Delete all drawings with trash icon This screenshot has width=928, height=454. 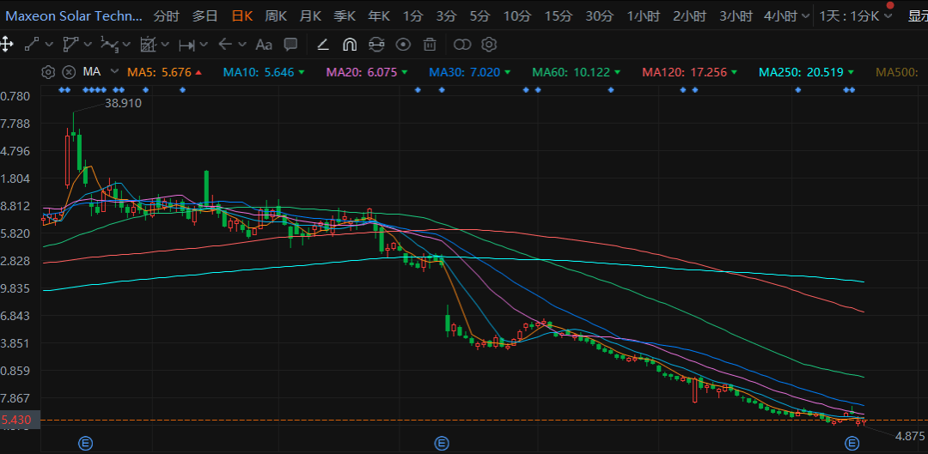pyautogui.click(x=430, y=45)
